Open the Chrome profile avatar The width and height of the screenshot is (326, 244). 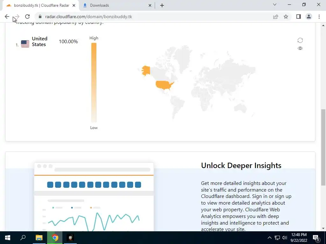pos(309,17)
